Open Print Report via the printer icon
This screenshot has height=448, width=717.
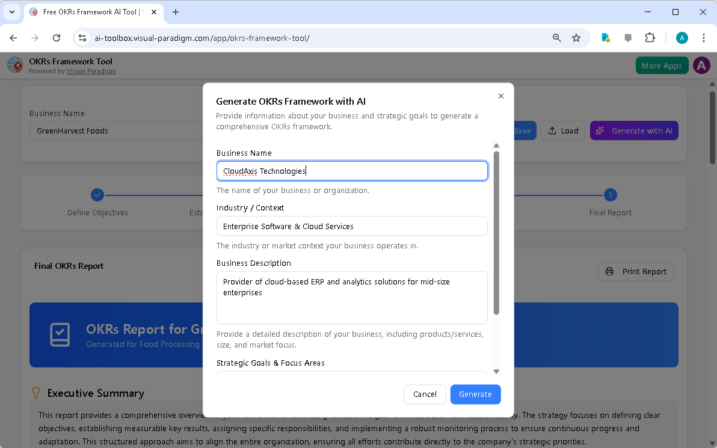pos(611,271)
